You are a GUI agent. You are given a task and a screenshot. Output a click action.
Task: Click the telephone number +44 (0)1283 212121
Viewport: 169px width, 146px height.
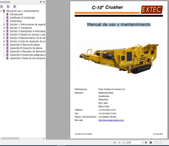tap(107, 110)
